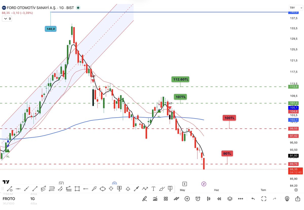Open the FROTO symbol search
This screenshot has height=210, width=304.
point(9,199)
